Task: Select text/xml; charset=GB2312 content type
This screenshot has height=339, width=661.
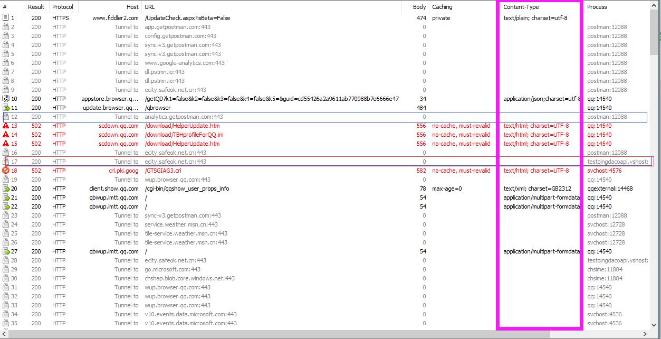Action: (537, 189)
